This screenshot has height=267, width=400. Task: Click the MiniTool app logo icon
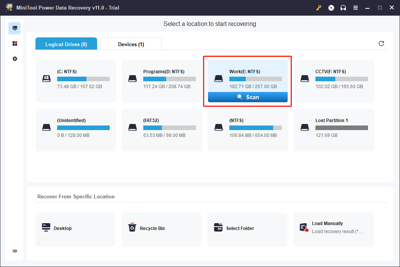click(x=9, y=7)
